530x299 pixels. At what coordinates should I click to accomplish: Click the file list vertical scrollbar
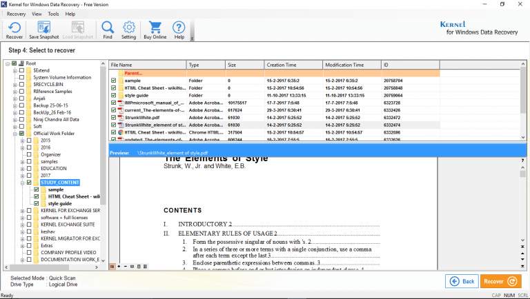tap(523, 101)
